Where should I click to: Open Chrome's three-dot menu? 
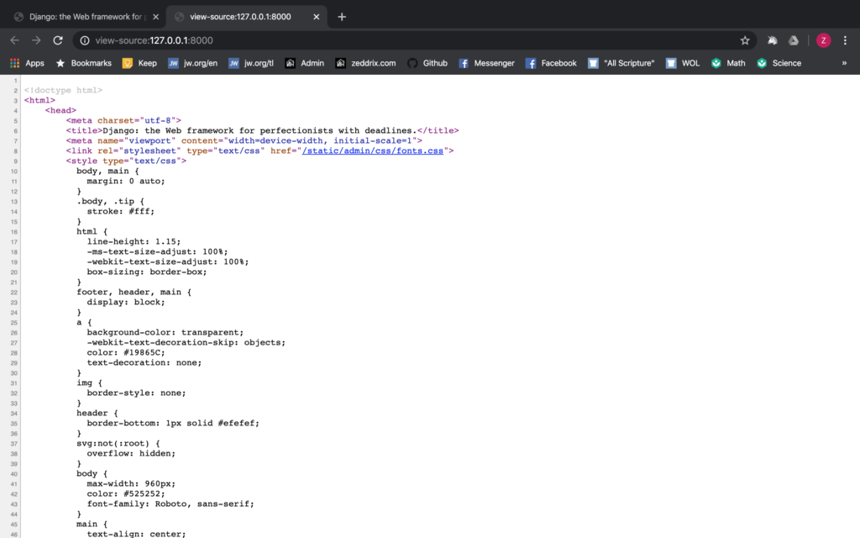tap(845, 40)
